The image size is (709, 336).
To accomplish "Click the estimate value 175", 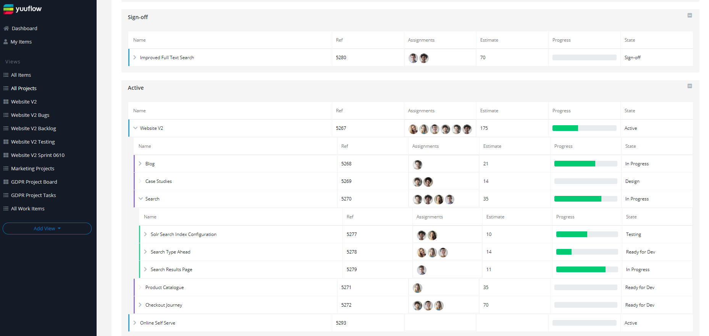I will [484, 128].
